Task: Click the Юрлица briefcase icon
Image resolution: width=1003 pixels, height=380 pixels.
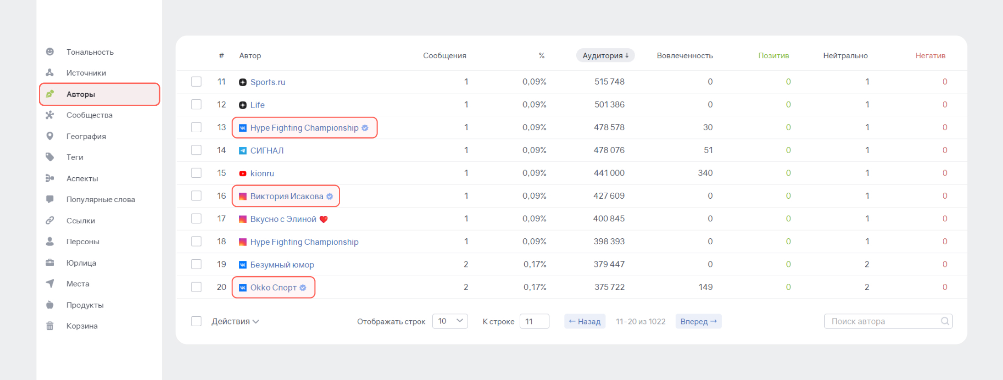Action: coord(50,262)
